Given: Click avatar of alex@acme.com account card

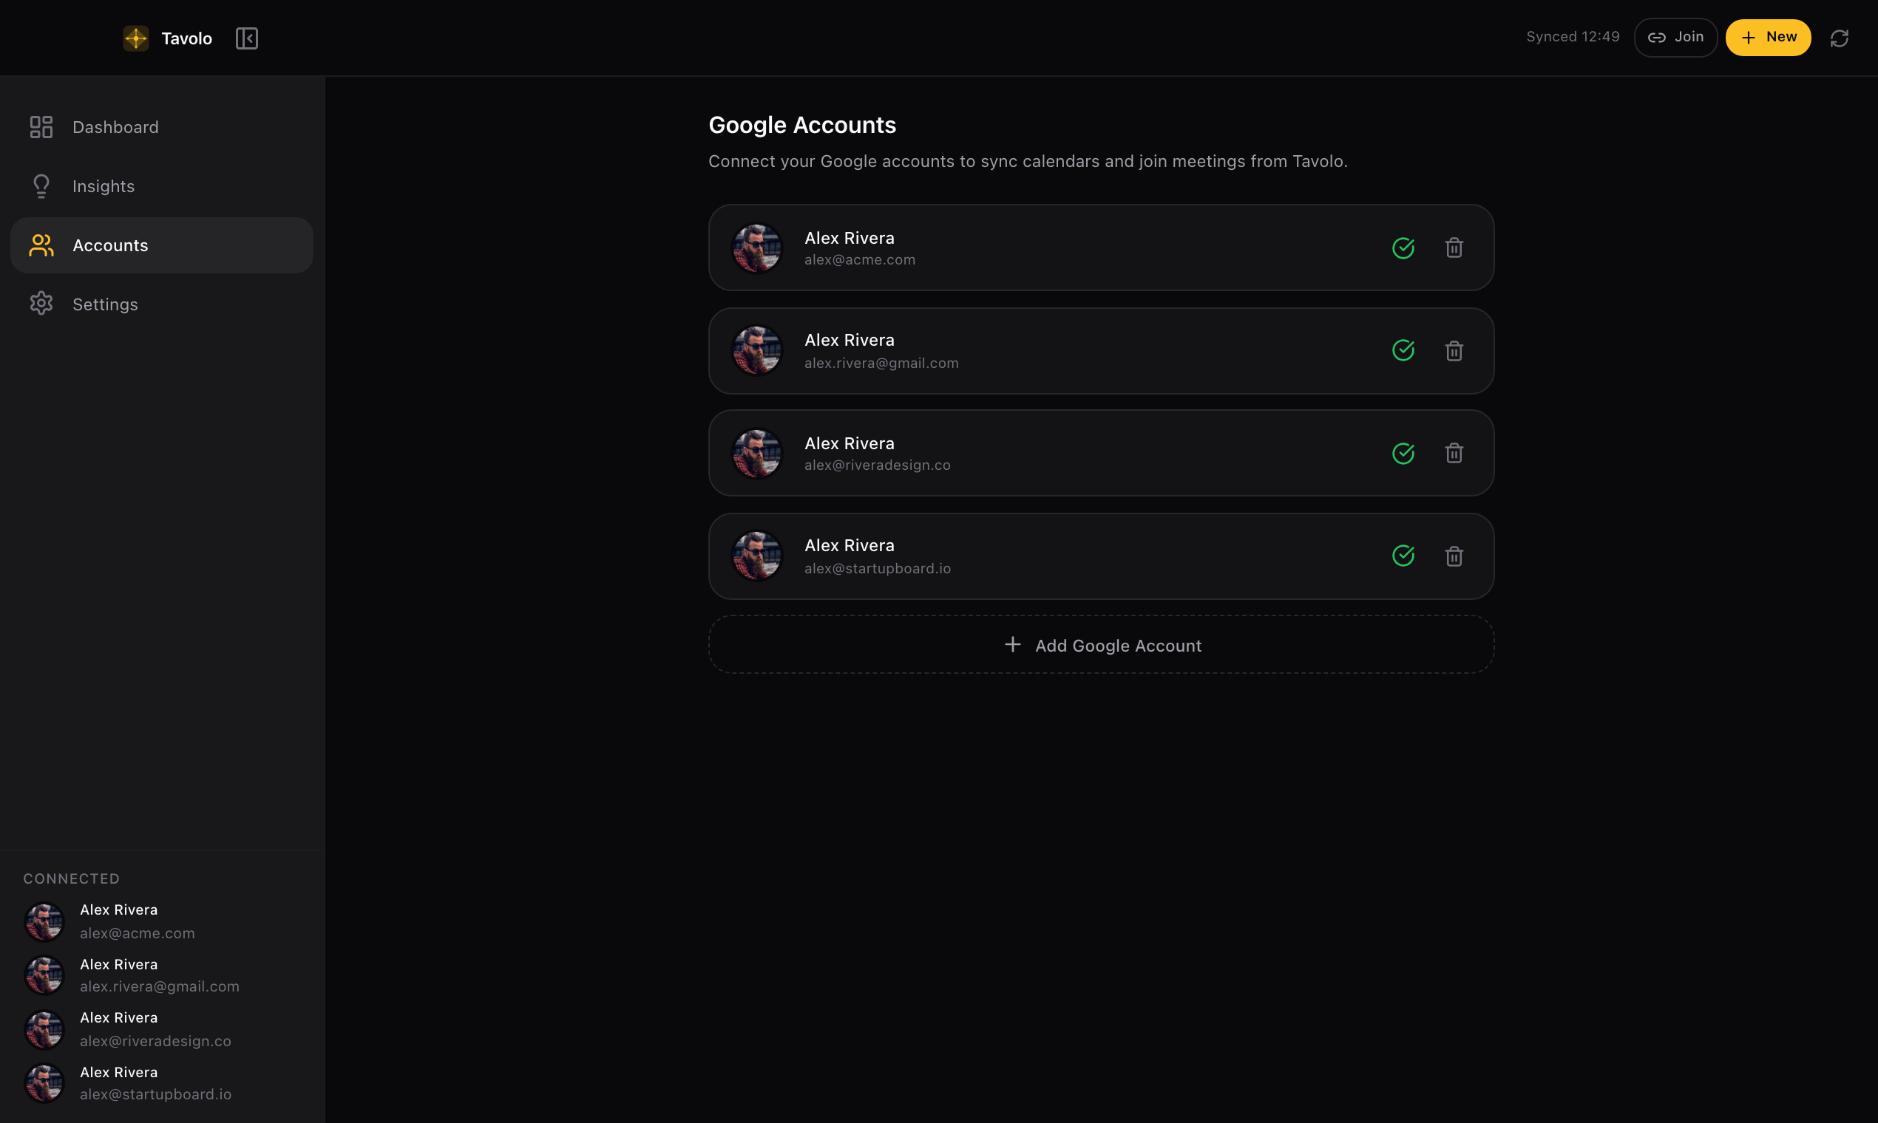Looking at the screenshot, I should tap(756, 248).
